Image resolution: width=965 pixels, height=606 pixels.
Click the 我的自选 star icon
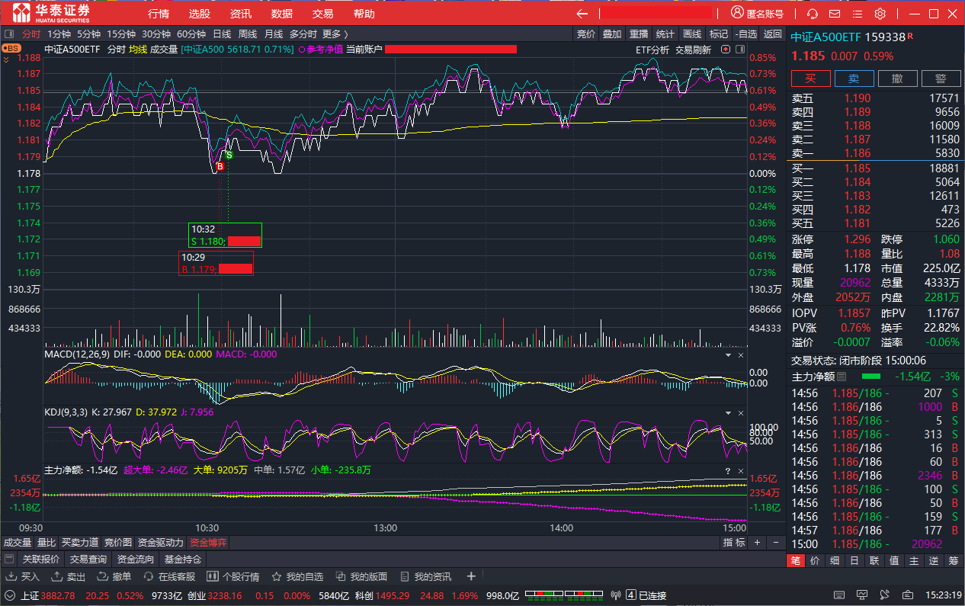click(x=277, y=576)
